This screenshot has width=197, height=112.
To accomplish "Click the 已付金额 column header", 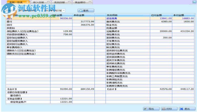I will coord(161,15).
